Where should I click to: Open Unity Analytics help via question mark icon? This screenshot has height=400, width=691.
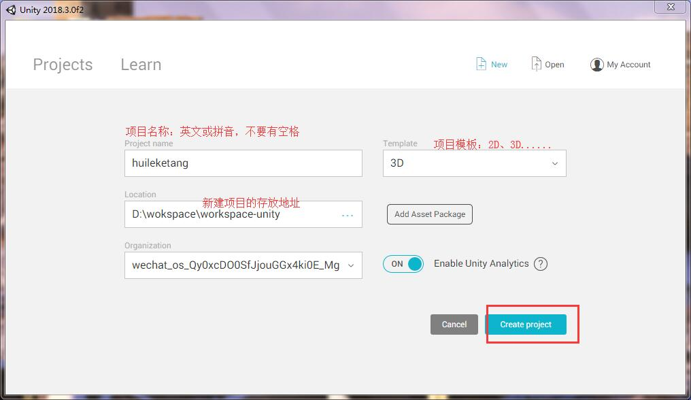click(x=541, y=264)
